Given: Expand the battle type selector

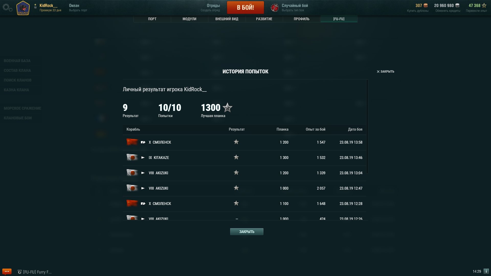Looking at the screenshot, I should click(295, 8).
